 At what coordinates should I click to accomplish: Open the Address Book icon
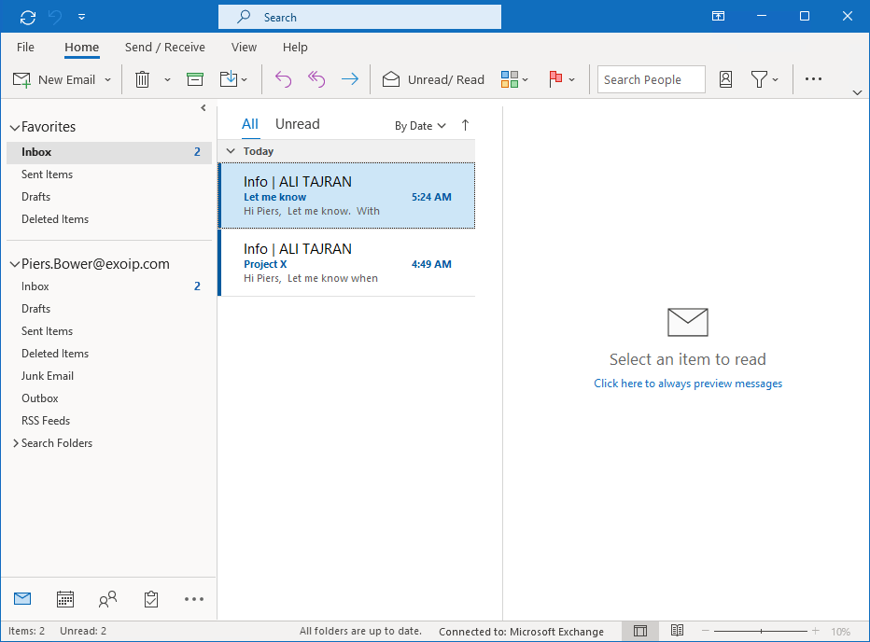[725, 79]
